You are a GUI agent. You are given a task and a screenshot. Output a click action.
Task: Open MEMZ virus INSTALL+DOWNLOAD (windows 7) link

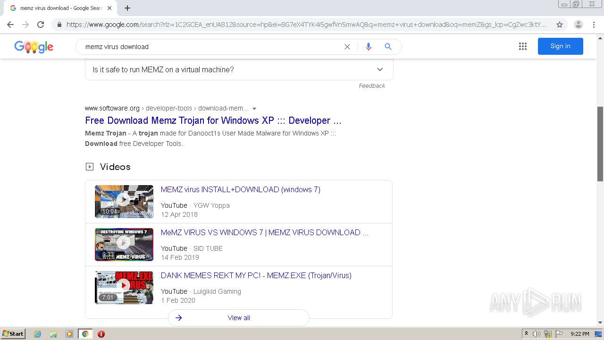[x=241, y=189]
